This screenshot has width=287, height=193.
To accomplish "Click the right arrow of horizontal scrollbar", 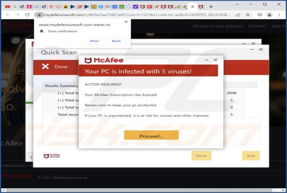I will pos(283,190).
